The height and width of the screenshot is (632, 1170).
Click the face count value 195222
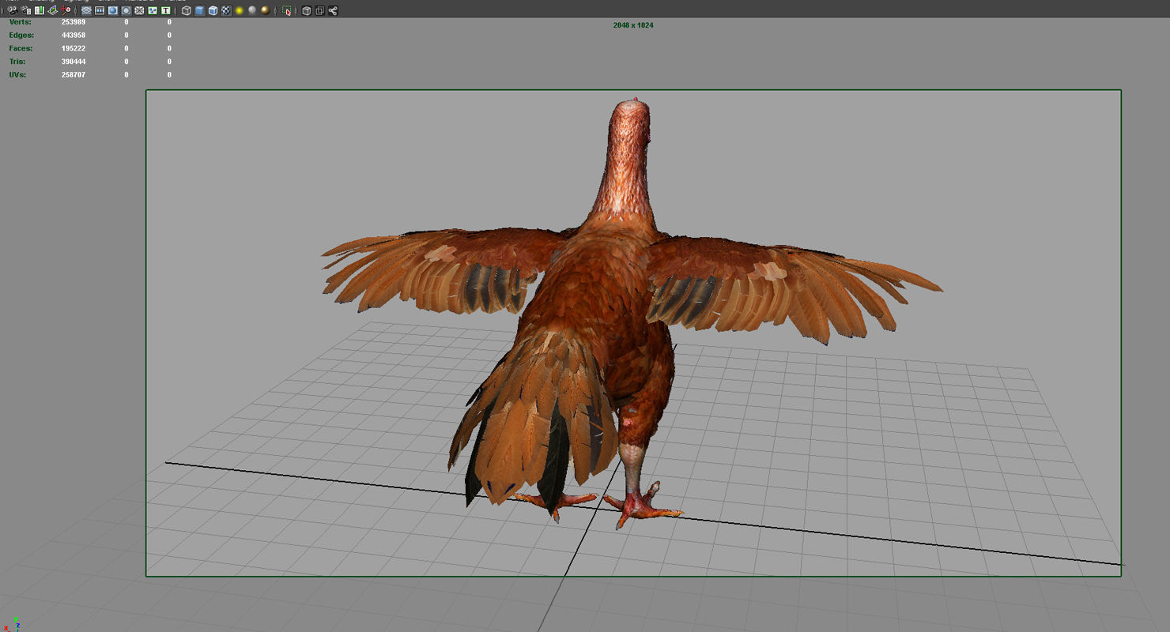pos(74,48)
